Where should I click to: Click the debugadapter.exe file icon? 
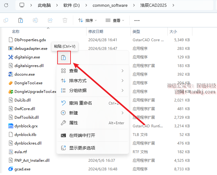(11, 48)
